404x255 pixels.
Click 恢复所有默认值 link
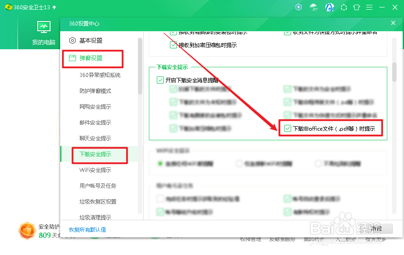point(87,229)
